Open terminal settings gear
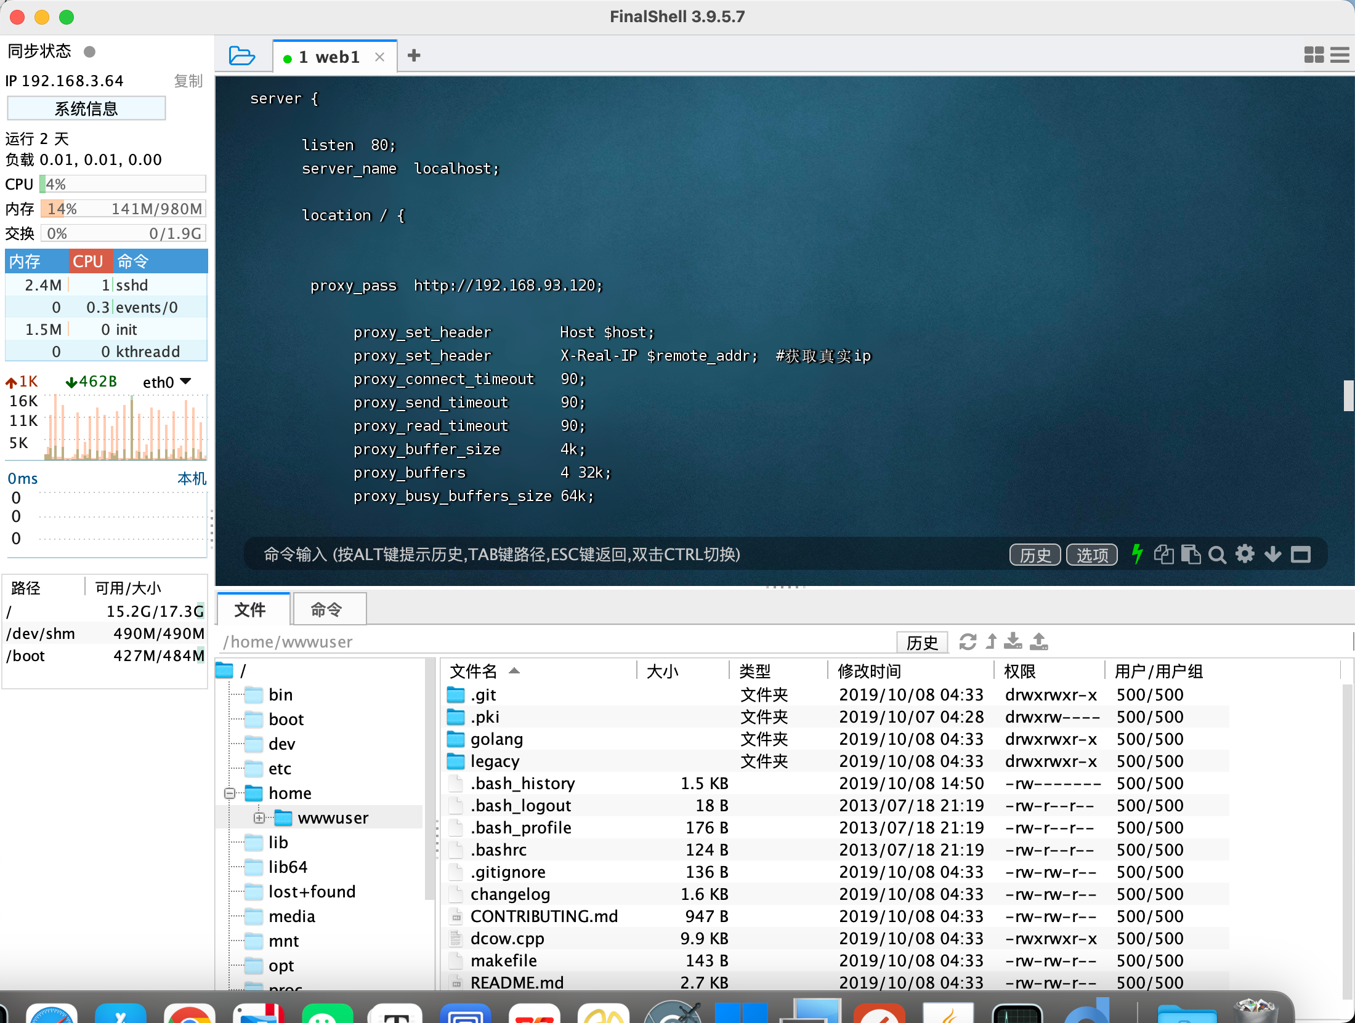Screen dimensions: 1355x1023 pos(1245,554)
